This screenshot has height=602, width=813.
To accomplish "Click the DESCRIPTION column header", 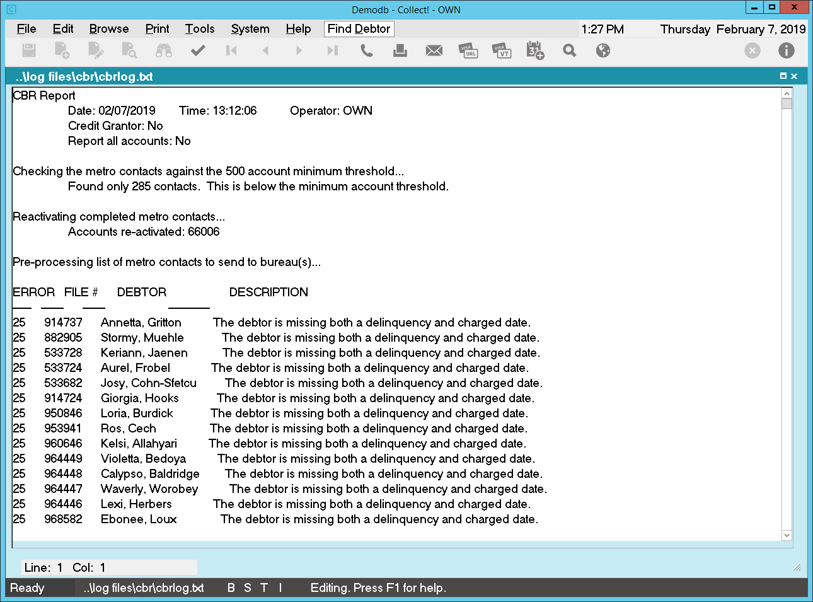I will [x=268, y=292].
